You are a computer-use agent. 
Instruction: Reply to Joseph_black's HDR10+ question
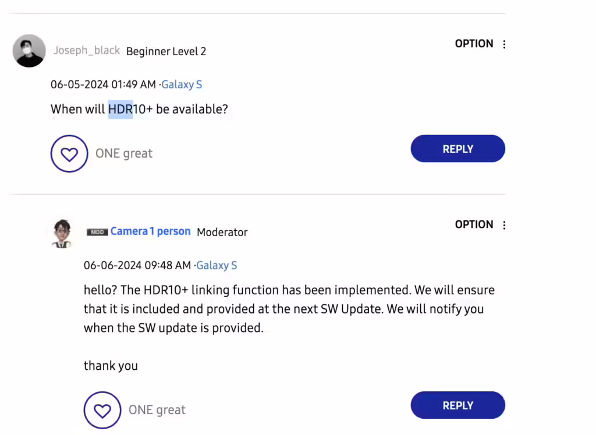(x=457, y=148)
